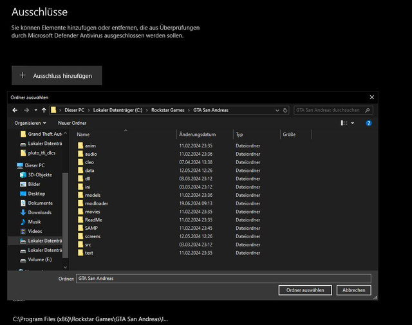The image size is (412, 325).
Task: Open Musik in sidebar
Action: [x=31, y=222]
